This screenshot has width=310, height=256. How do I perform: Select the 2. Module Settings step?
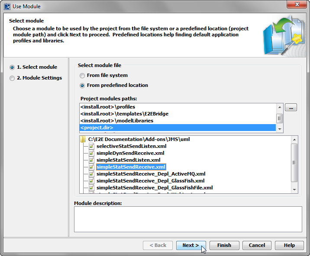click(x=12, y=78)
